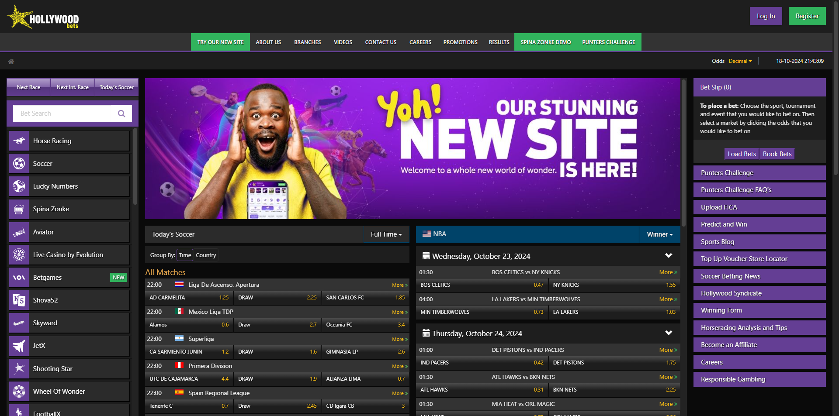Viewport: 839px width, 416px height.
Task: Group matches by Time
Action: coord(185,255)
